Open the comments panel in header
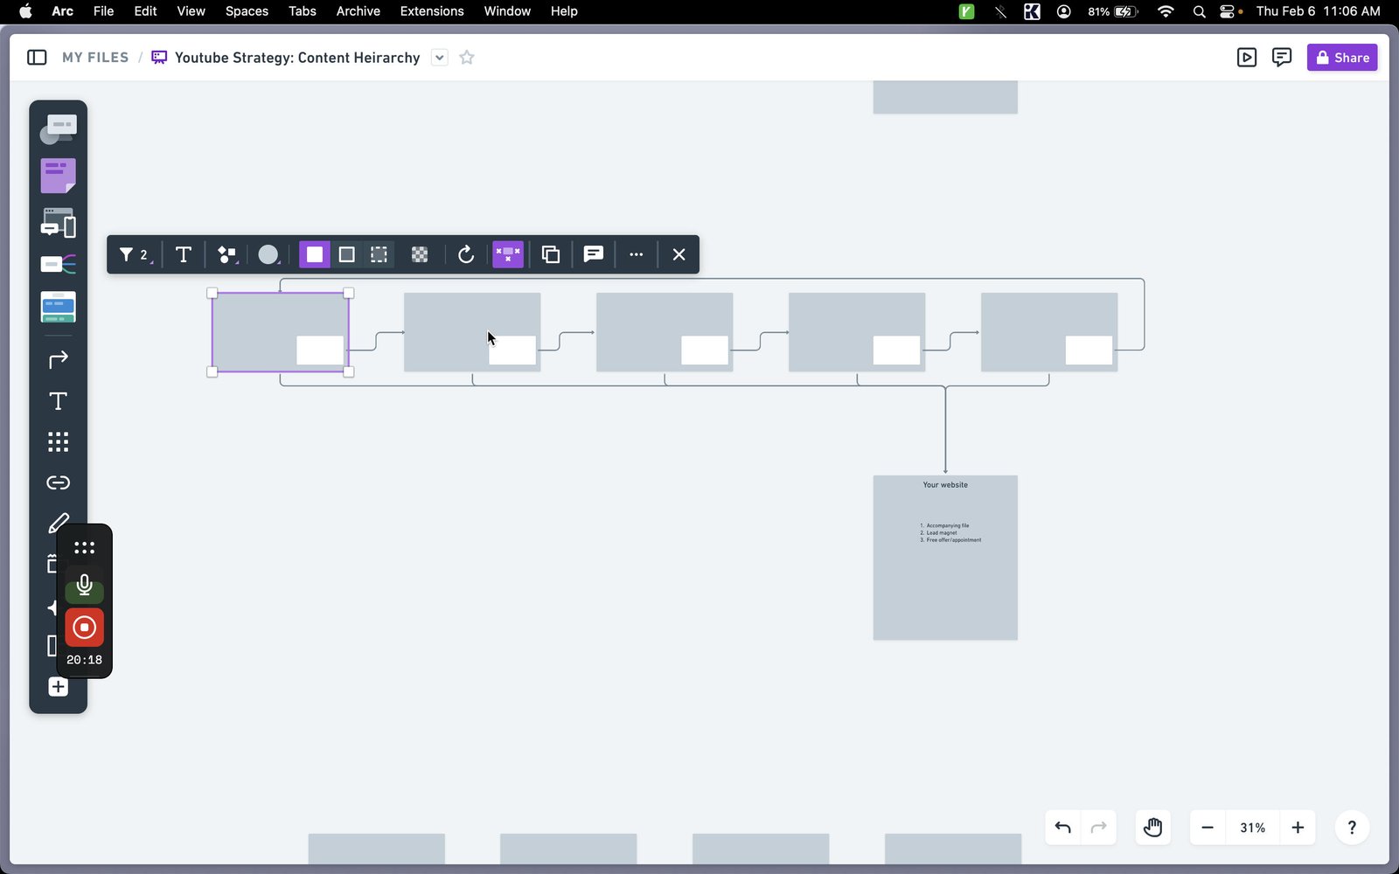This screenshot has width=1399, height=874. (x=1281, y=58)
